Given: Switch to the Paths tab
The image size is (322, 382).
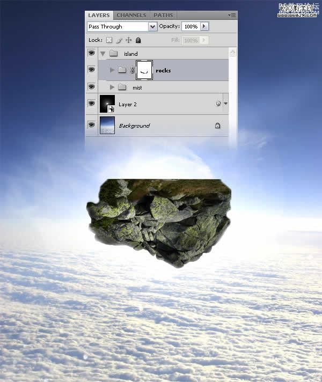Looking at the screenshot, I should pos(163,15).
